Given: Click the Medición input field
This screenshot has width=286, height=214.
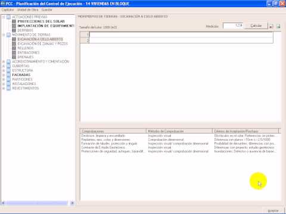Looking at the screenshot, I should [233, 26].
